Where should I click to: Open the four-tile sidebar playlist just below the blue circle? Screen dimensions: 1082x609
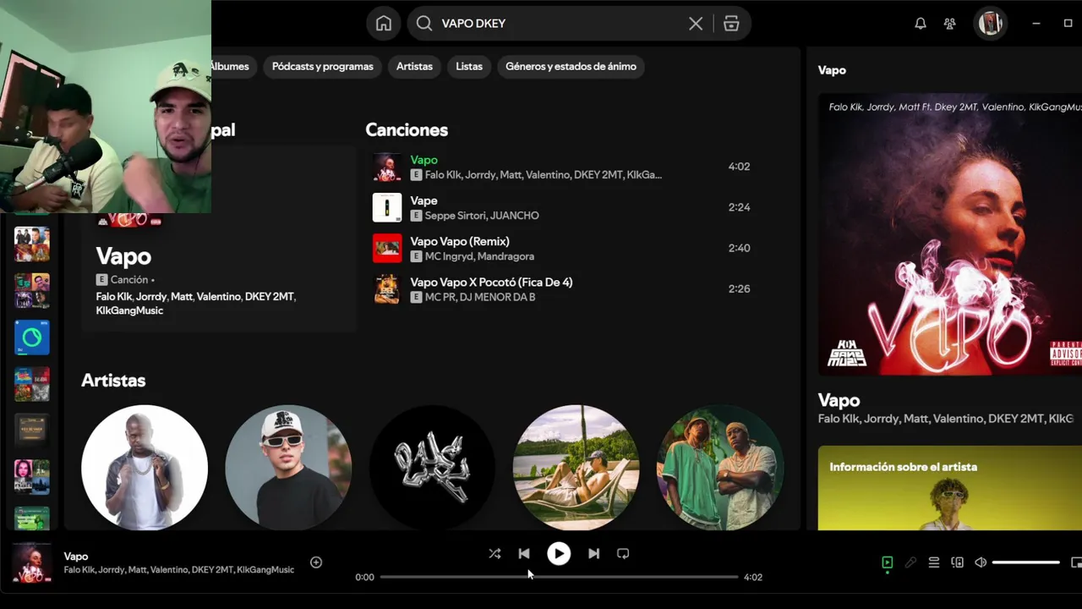point(32,385)
